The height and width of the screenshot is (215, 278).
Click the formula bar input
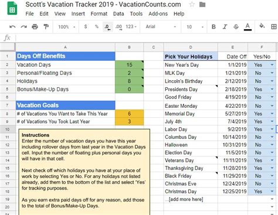pos(147,37)
